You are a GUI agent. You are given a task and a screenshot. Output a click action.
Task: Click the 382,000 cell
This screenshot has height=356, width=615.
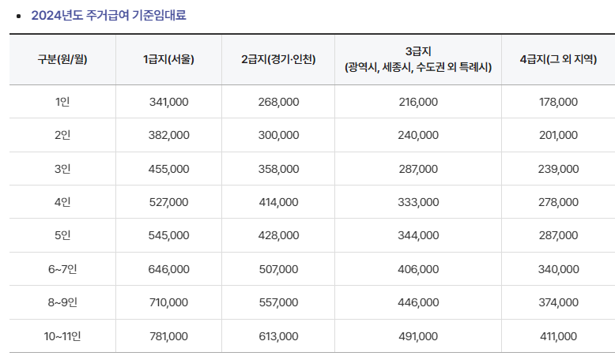(168, 135)
